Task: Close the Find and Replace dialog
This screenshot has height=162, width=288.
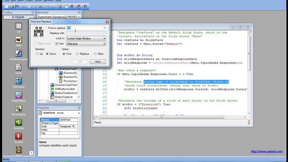Action: coord(107,22)
